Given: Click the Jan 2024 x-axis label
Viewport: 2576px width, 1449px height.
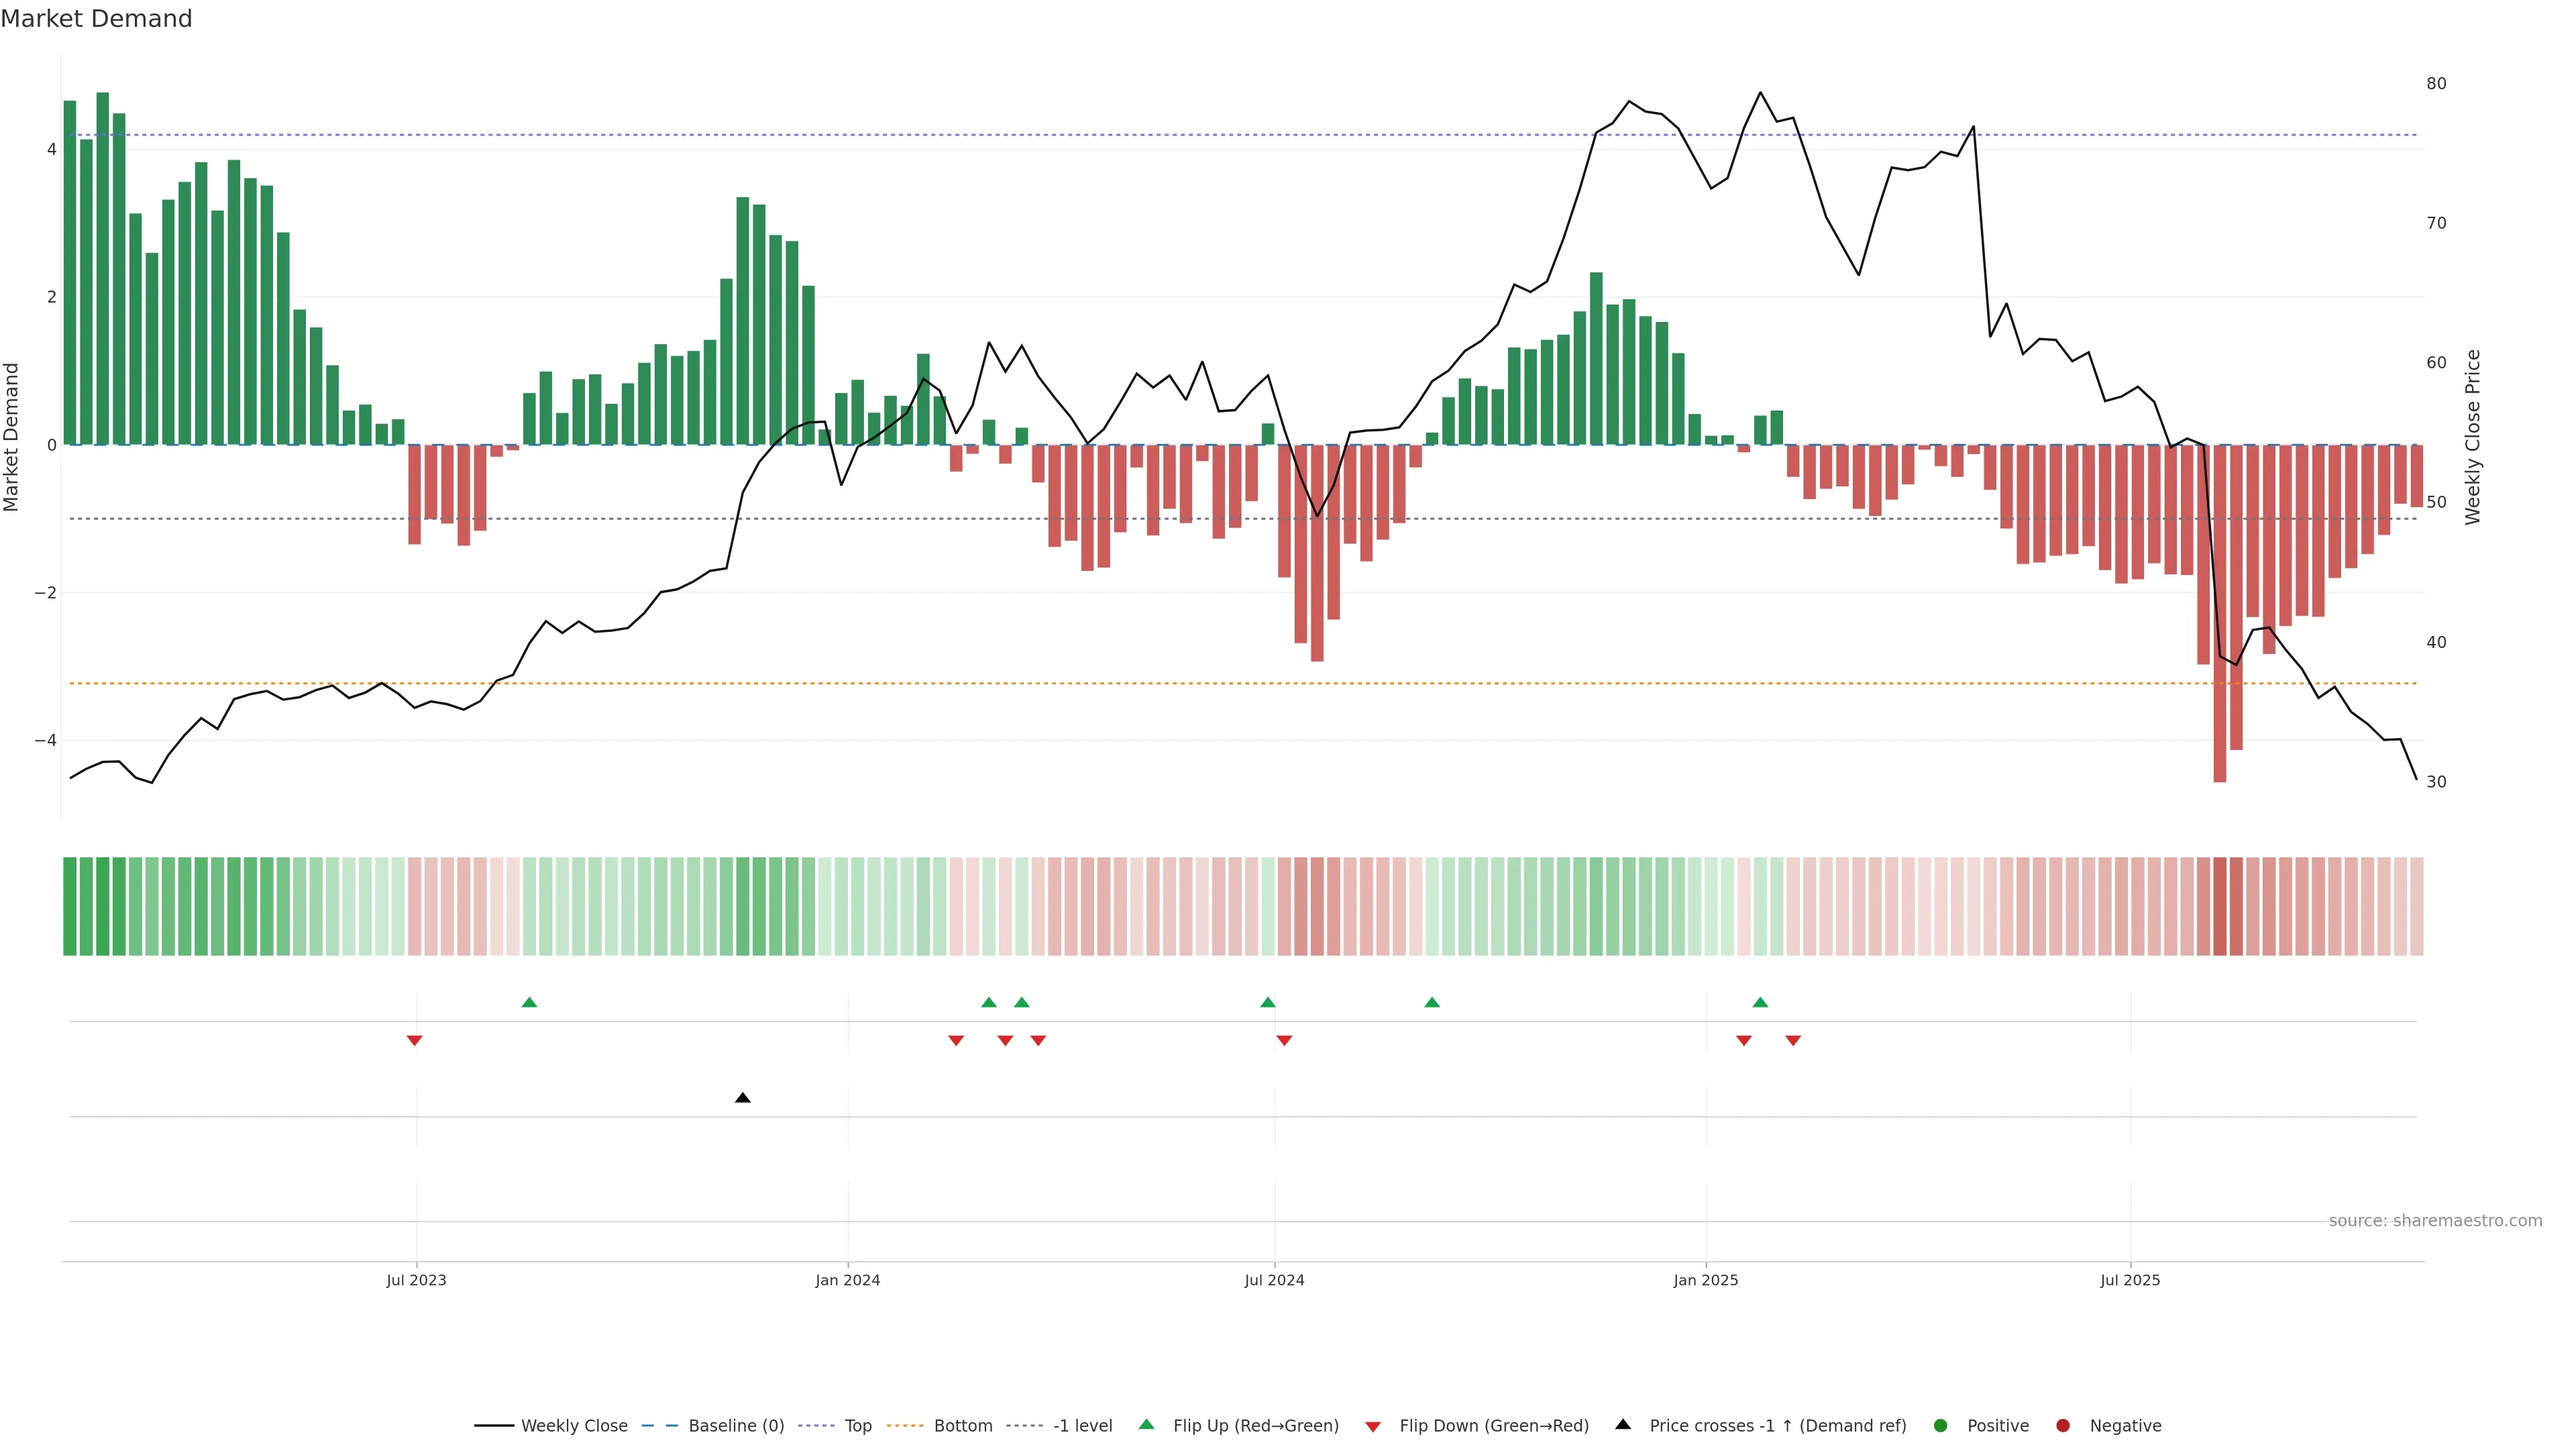Looking at the screenshot, I should coord(847,1280).
